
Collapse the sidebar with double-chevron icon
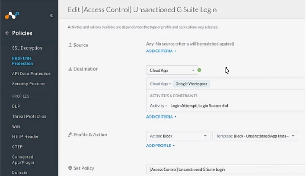point(51,16)
